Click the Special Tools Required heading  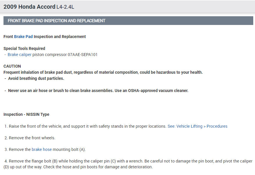(24, 48)
